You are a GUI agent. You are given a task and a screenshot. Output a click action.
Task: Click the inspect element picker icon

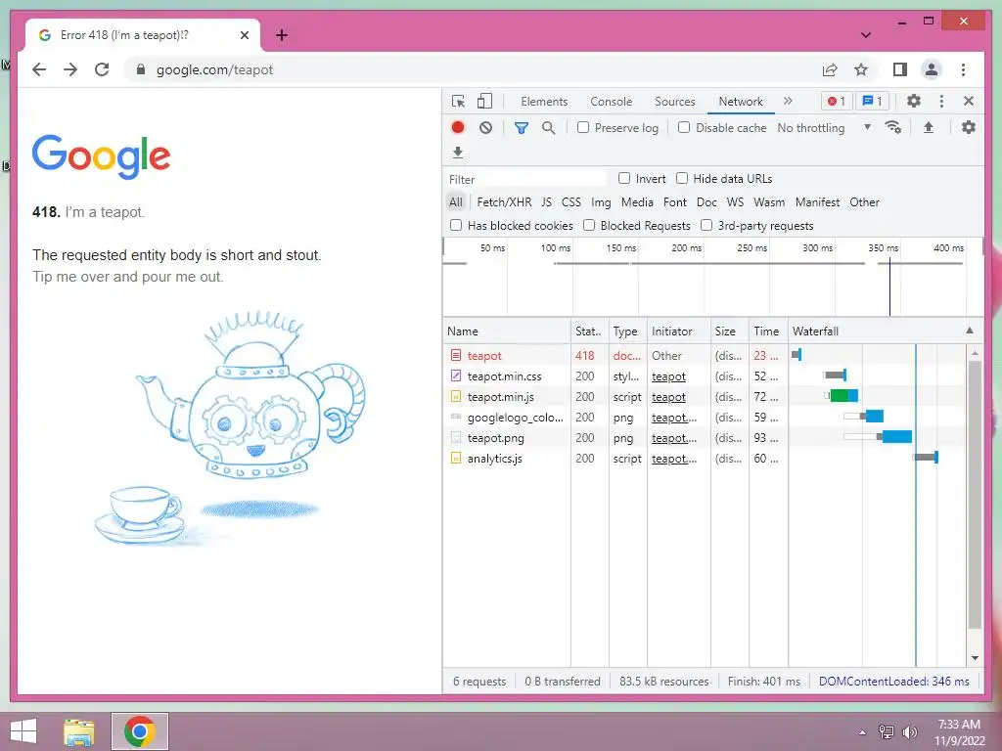(458, 101)
